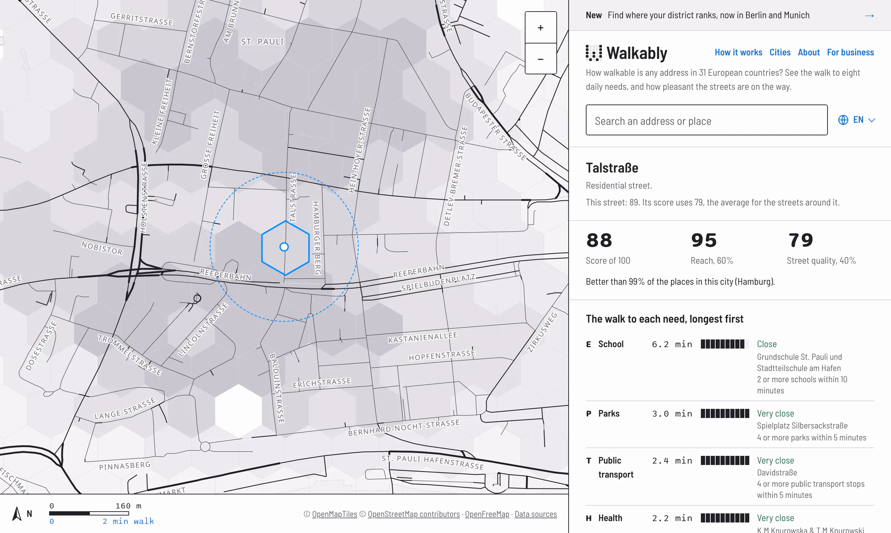Open the OpenMapTiles attribution link
Viewport: 891px width, 533px height.
pos(335,514)
